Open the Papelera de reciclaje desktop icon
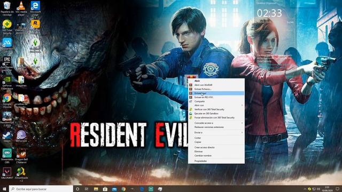The width and height of the screenshot is (342, 192). (7, 9)
